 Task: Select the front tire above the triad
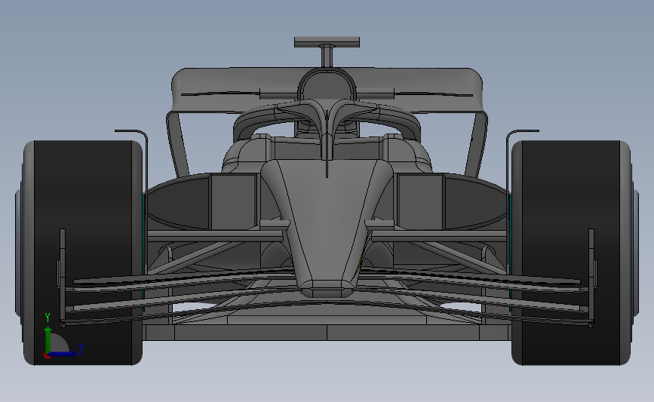pos(83,253)
